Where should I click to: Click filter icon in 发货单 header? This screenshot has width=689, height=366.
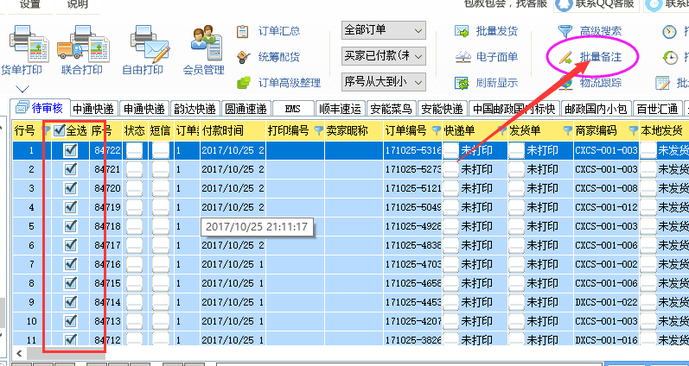pyautogui.click(x=567, y=130)
